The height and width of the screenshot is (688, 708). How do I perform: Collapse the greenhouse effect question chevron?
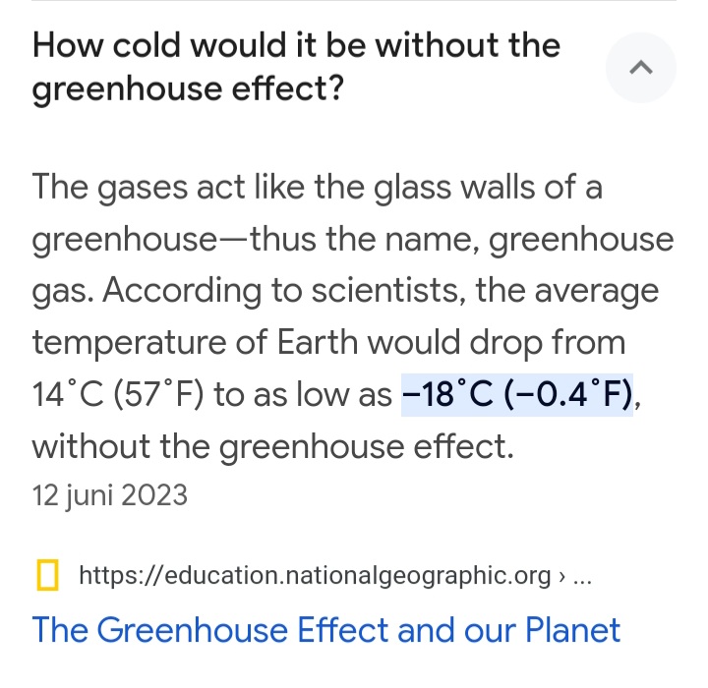point(641,68)
